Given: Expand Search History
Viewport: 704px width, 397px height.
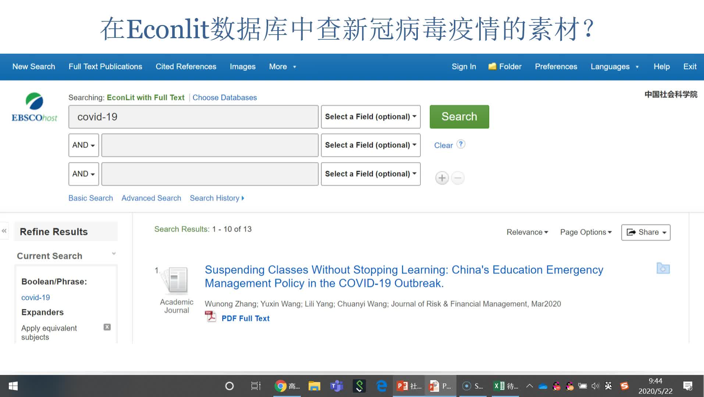Looking at the screenshot, I should [x=217, y=198].
